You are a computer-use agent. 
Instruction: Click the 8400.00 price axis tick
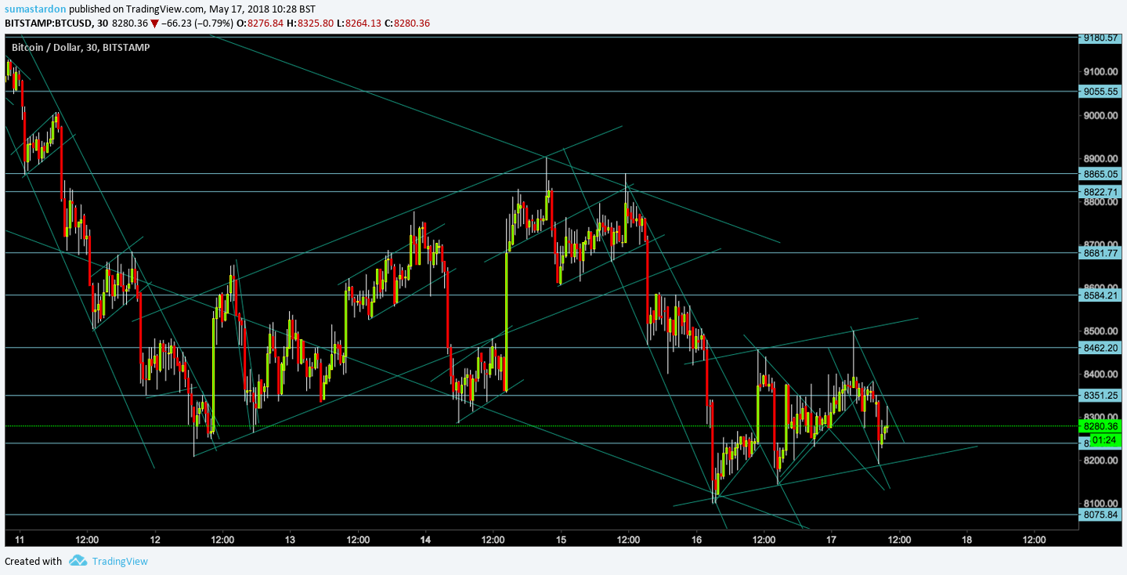coord(1100,374)
